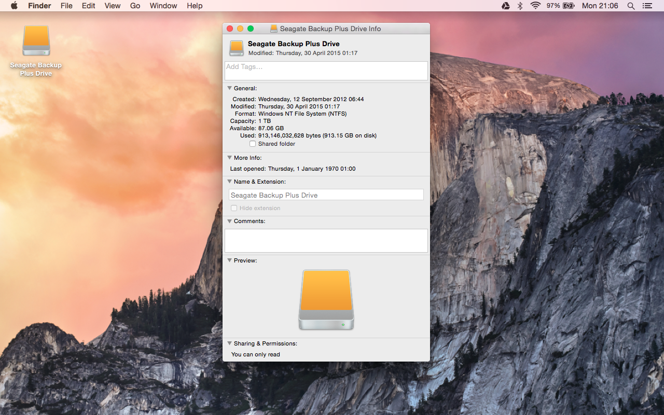Open the Wi-Fi status menu
664x415 pixels.
535,6
